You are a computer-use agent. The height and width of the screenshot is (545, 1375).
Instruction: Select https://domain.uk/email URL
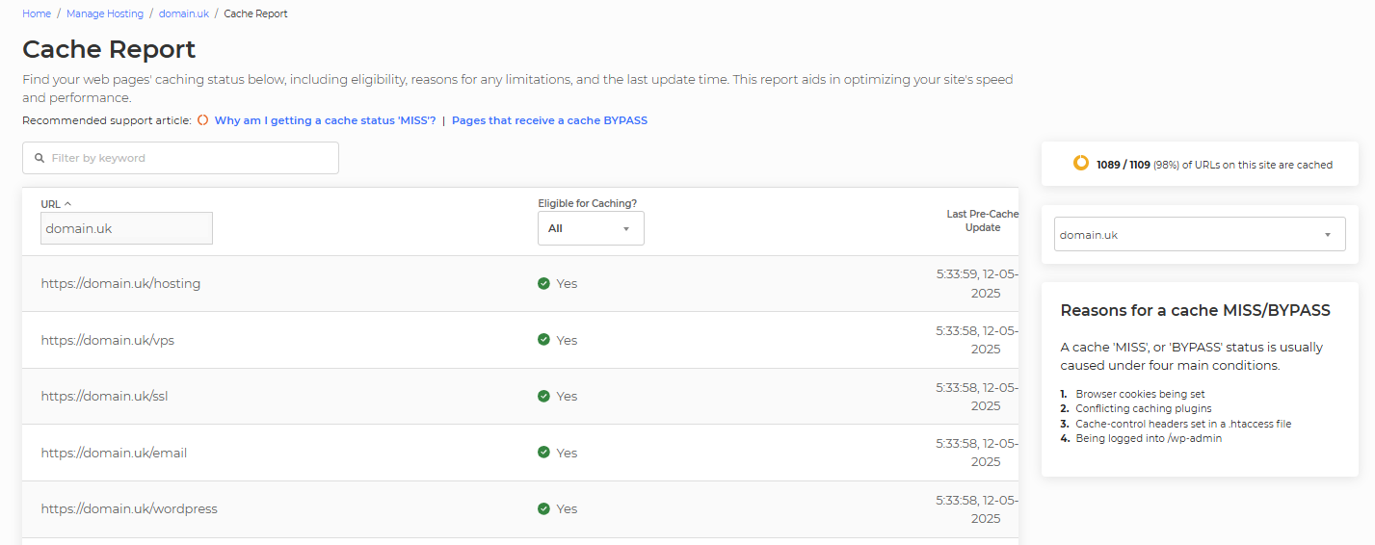coord(114,453)
